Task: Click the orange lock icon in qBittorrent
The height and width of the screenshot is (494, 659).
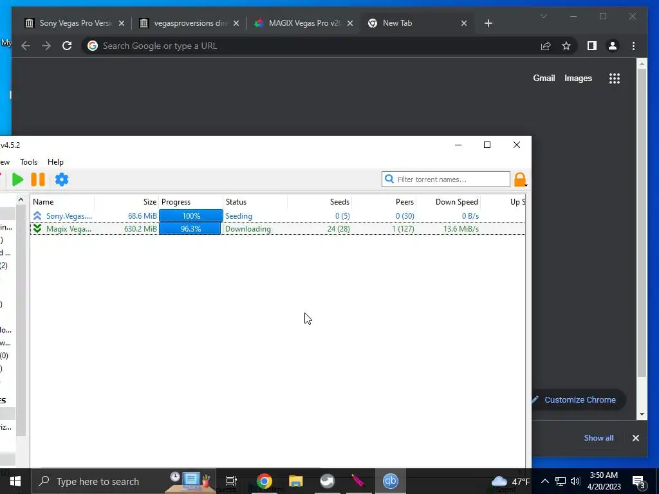Action: (x=520, y=179)
